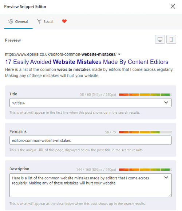Click the 'Preview Snippet Editor' heading
Screen dimensions: 182x211
click(25, 7)
